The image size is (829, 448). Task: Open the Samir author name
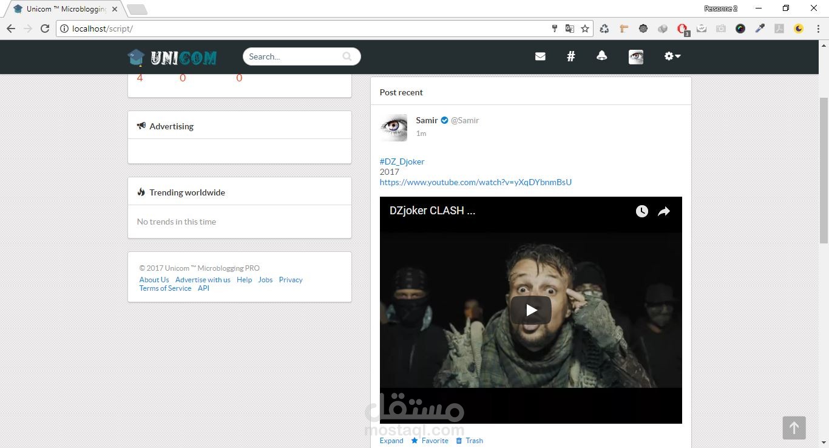[x=427, y=120]
